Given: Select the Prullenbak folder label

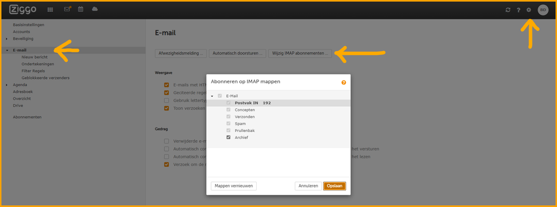Looking at the screenshot, I should [245, 131].
